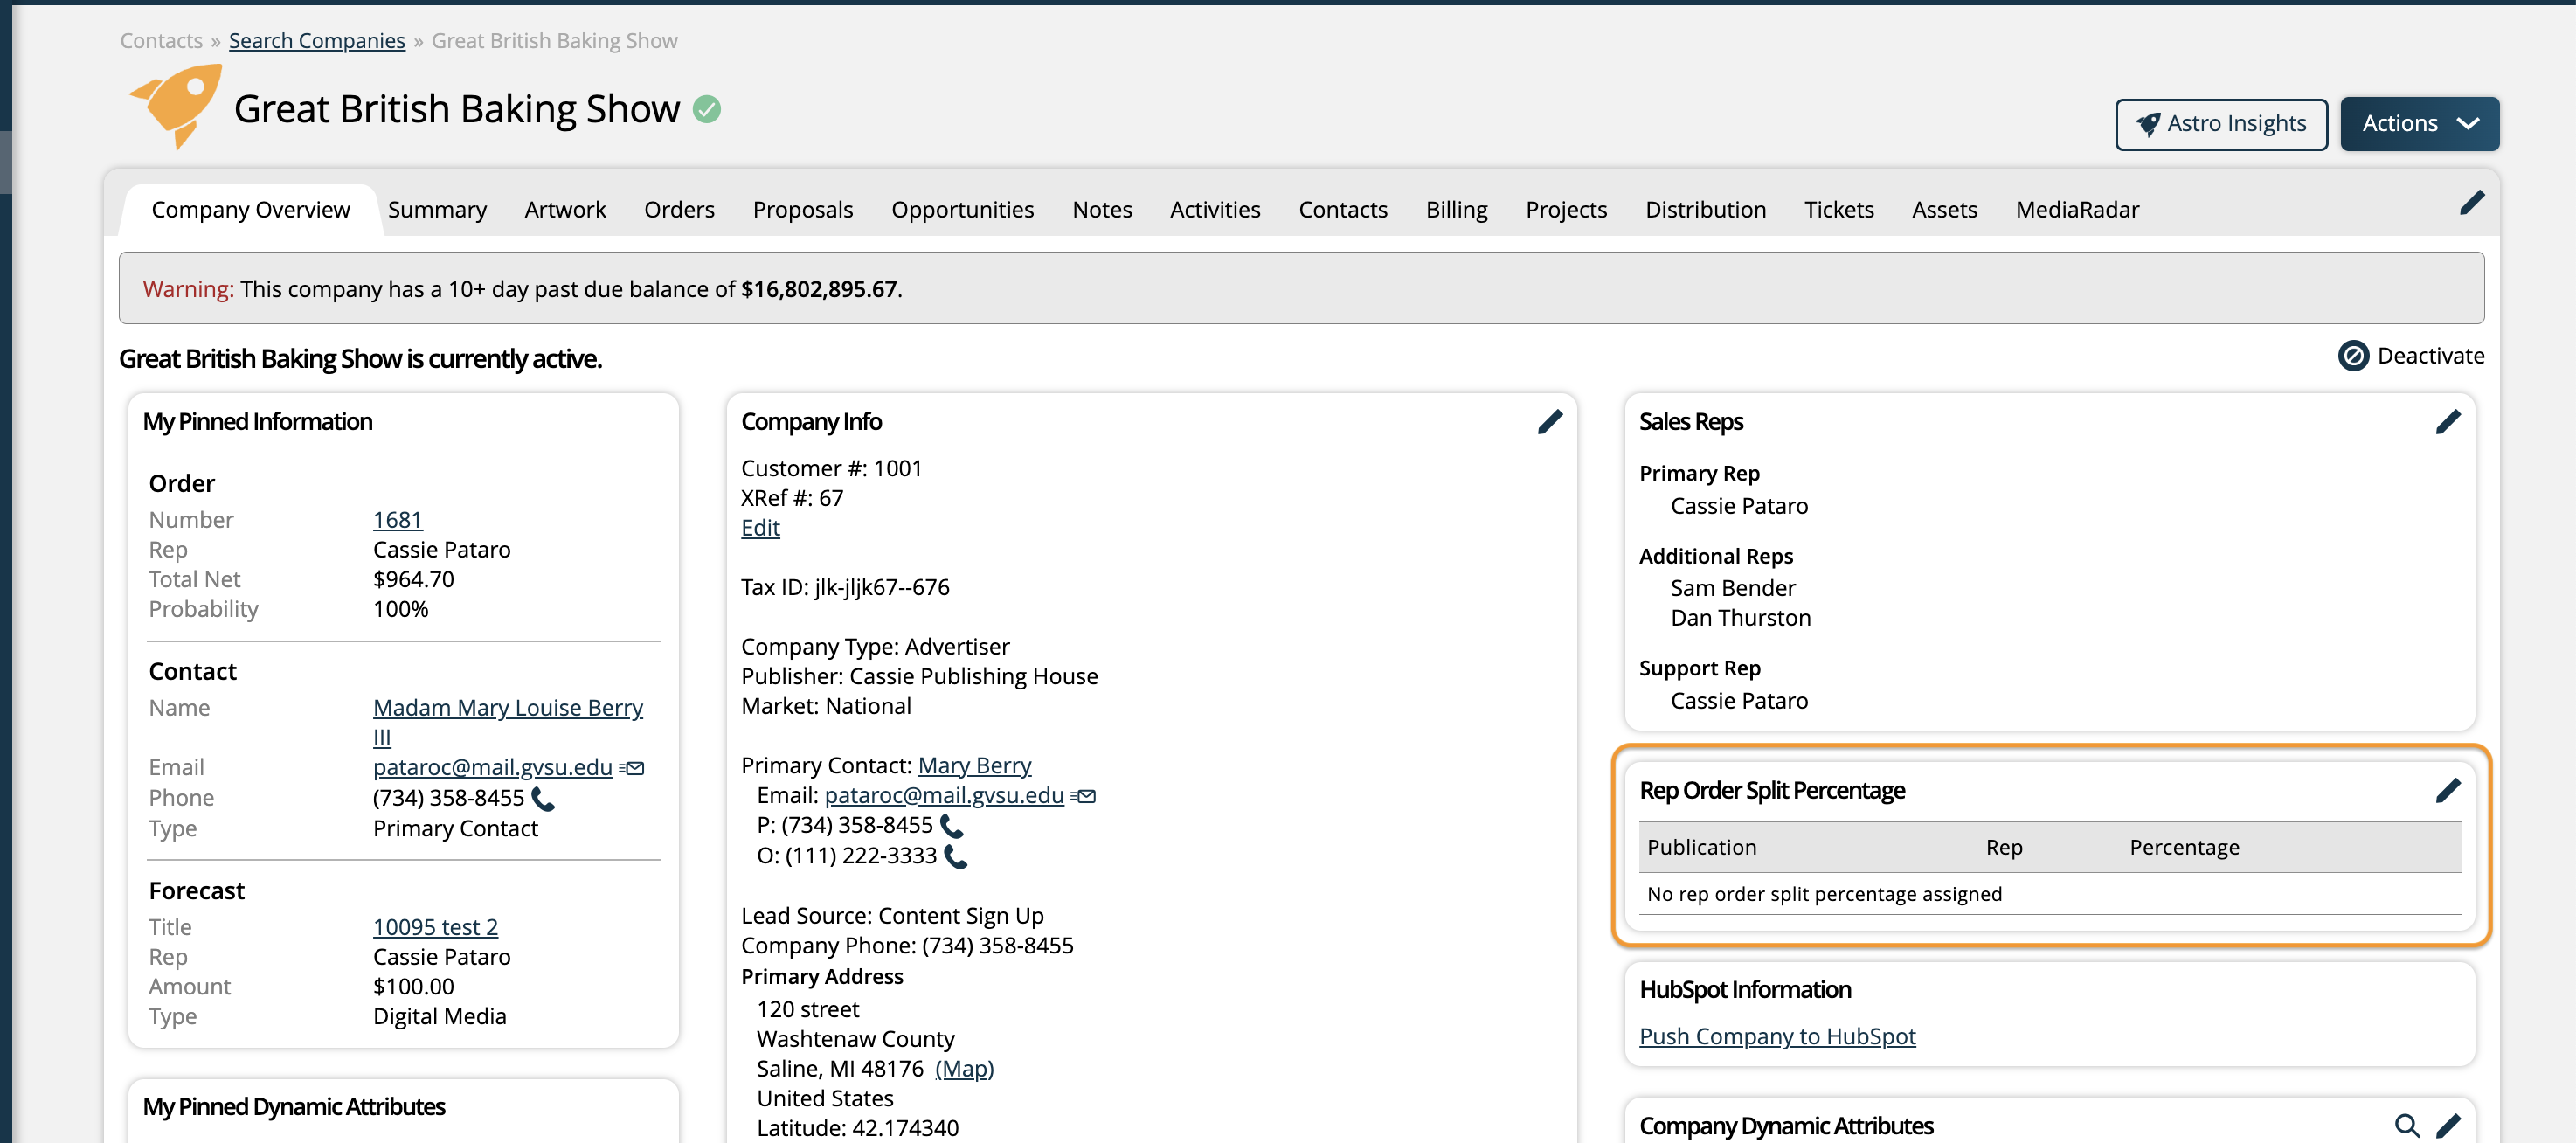Open the Proposals tab
2576x1143 pixels.
(x=803, y=210)
